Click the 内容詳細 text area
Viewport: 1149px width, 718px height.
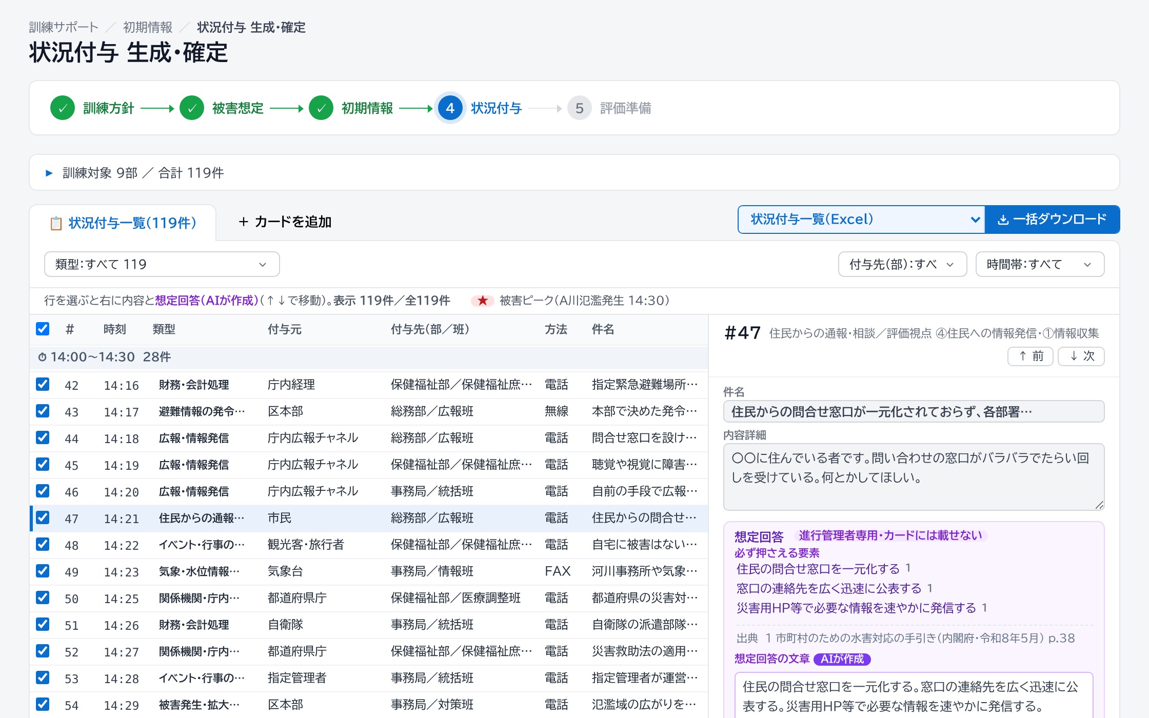point(914,477)
